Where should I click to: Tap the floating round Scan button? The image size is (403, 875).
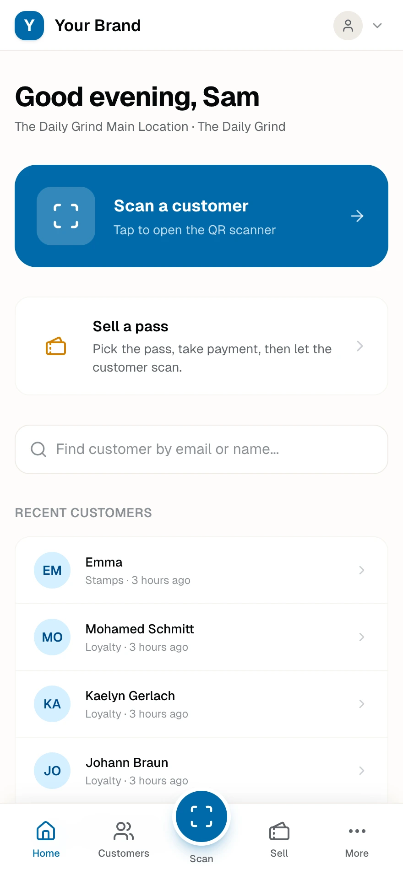[201, 816]
